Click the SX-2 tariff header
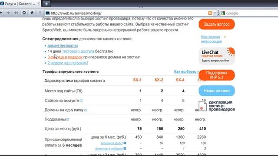 click(159, 80)
